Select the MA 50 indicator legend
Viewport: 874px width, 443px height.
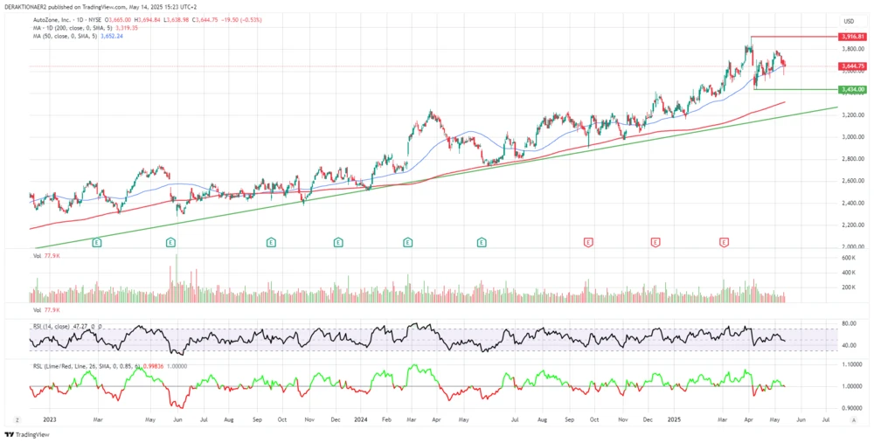point(77,37)
